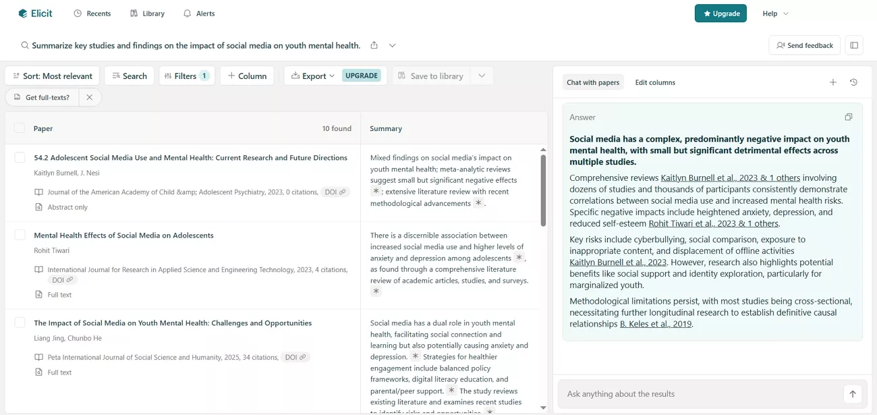Open Filters to adjust search filters
Viewport: 877px width, 415px height.
click(x=186, y=76)
